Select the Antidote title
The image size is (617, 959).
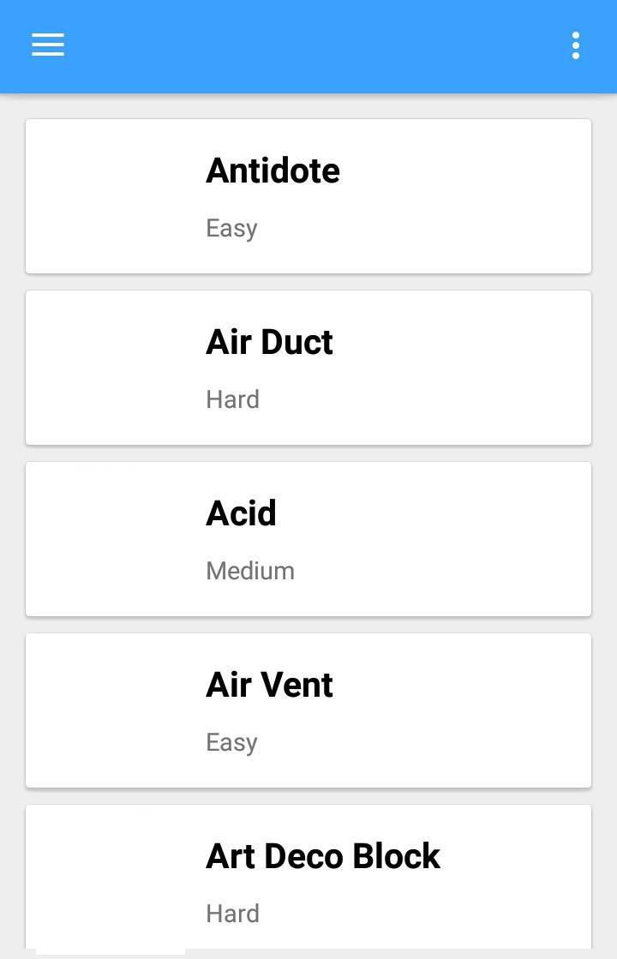(x=273, y=171)
